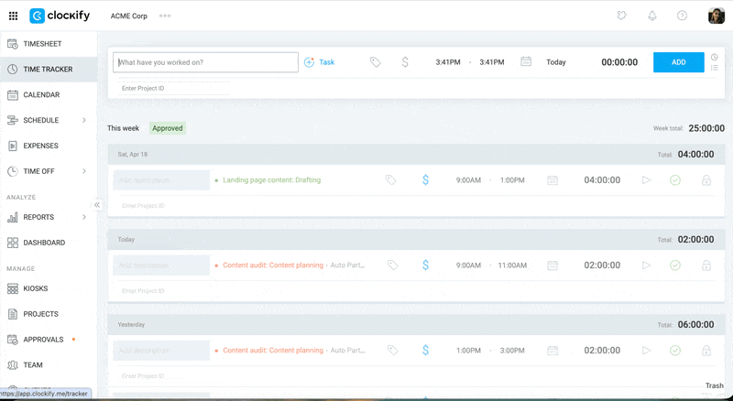733x401 pixels.
Task: Resume the Landing page content entry with the play icon
Action: [646, 180]
